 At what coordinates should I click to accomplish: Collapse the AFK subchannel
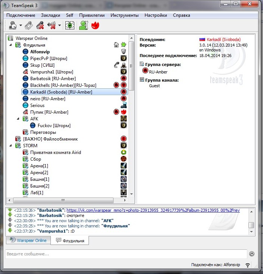(18, 119)
